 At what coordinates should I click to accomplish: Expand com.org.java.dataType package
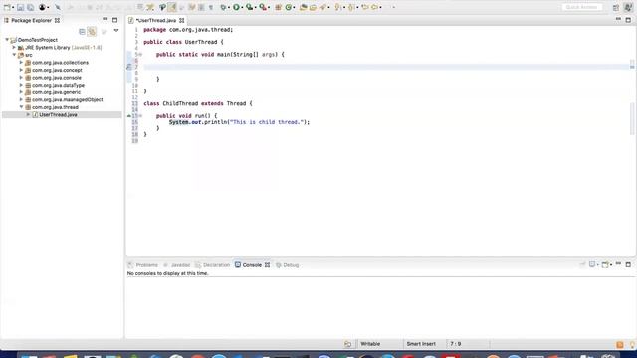[x=21, y=85]
